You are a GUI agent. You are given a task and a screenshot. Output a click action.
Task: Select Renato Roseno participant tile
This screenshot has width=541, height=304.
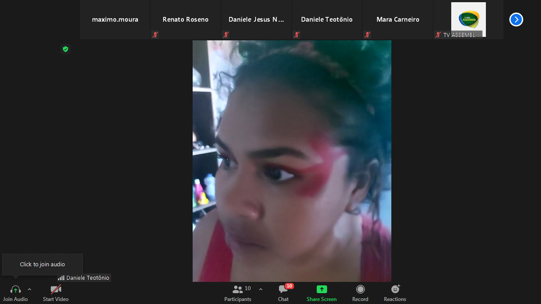(x=185, y=19)
